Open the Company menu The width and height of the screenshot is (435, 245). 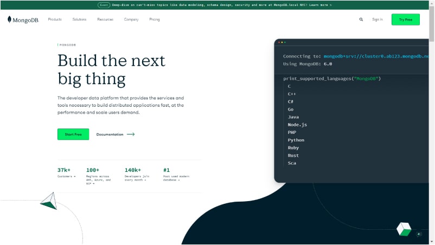131,20
